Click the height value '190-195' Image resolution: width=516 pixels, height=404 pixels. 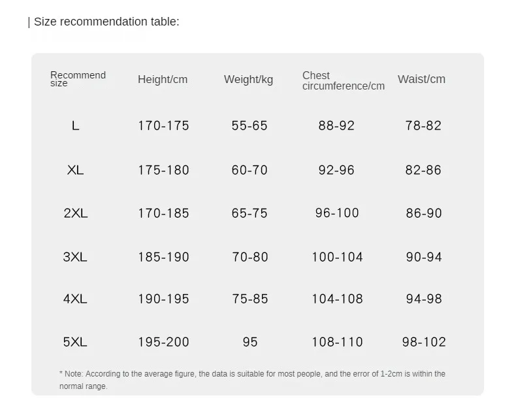point(163,299)
